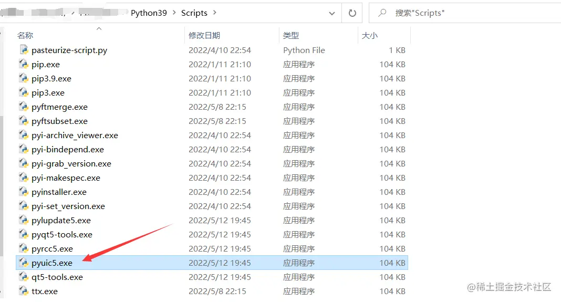Refresh the Scripts folder view
Viewport: 561px width, 302px height.
352,13
